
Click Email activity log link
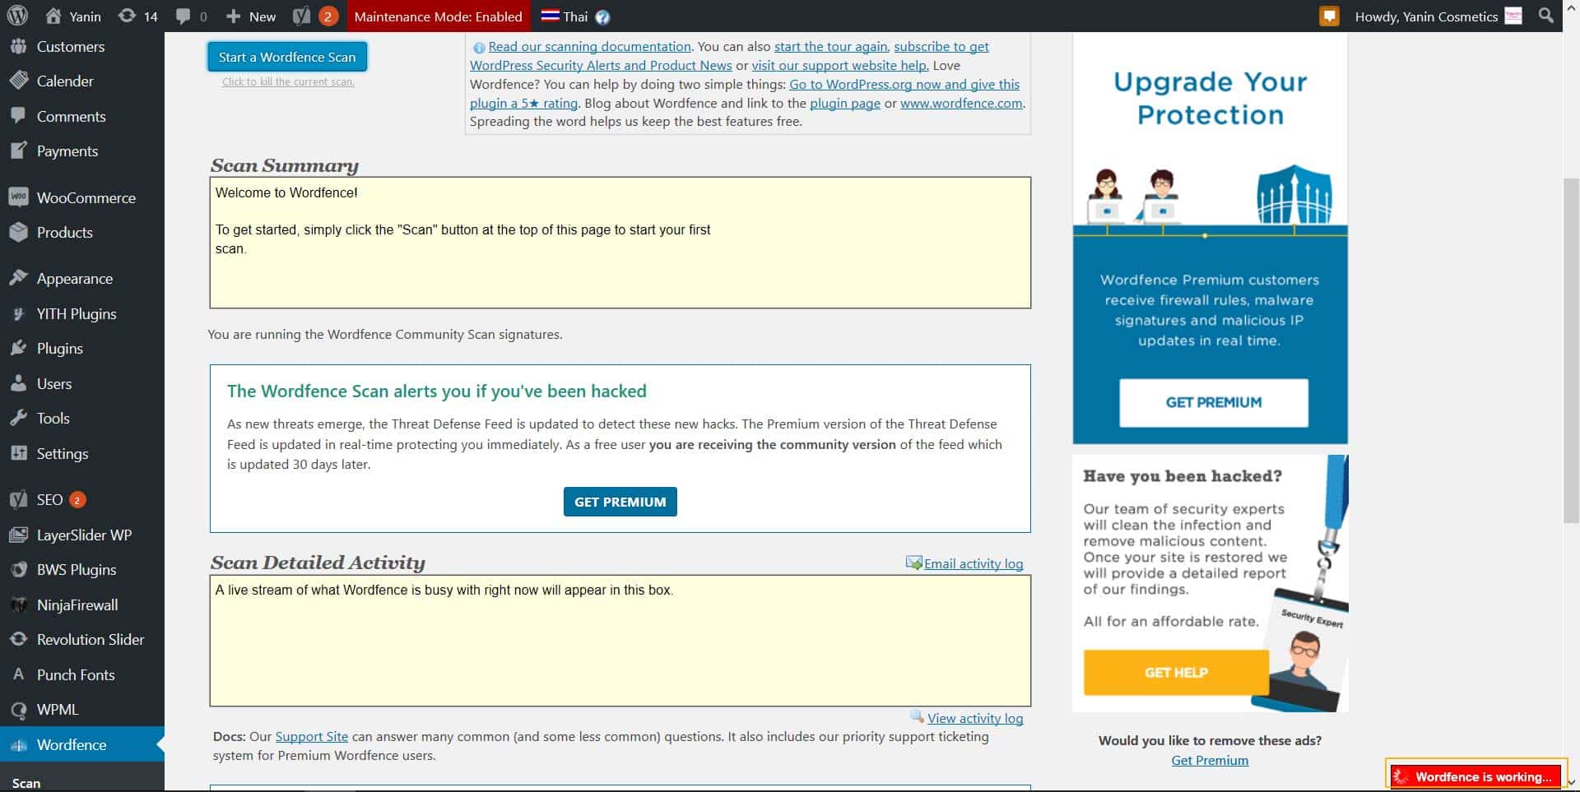click(974, 564)
